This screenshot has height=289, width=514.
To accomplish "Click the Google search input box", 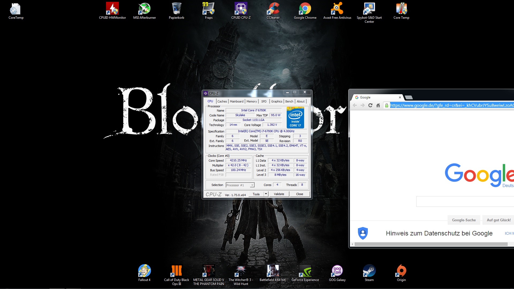I will pyautogui.click(x=465, y=201).
